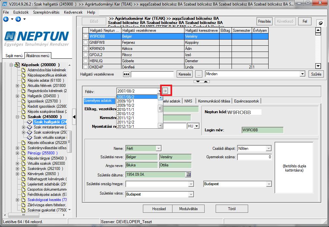The width and height of the screenshot is (329, 227).
Task: Open the Kedvencek menu
Action: (x=73, y=12)
